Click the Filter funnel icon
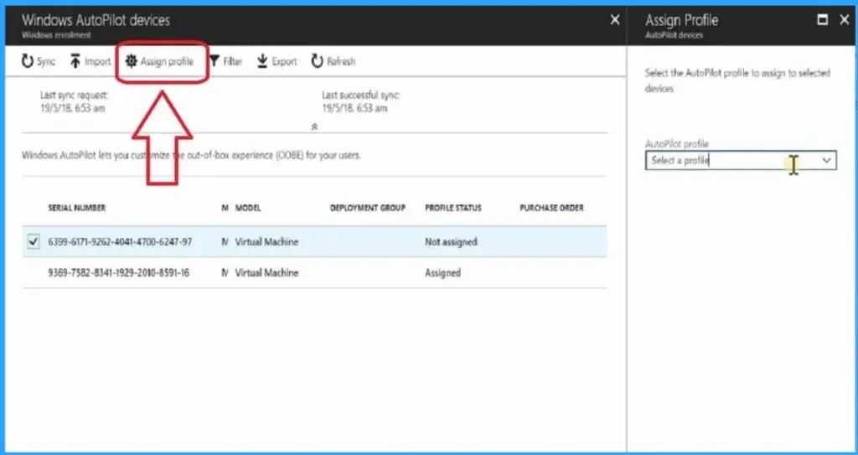 pyautogui.click(x=214, y=61)
